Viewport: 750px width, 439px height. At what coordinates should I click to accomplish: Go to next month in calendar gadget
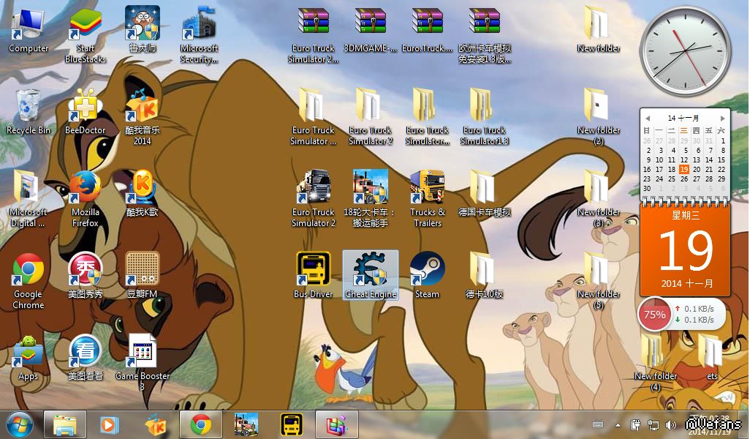(x=723, y=118)
